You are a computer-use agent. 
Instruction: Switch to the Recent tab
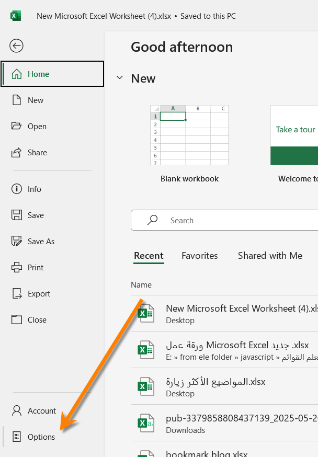(149, 256)
